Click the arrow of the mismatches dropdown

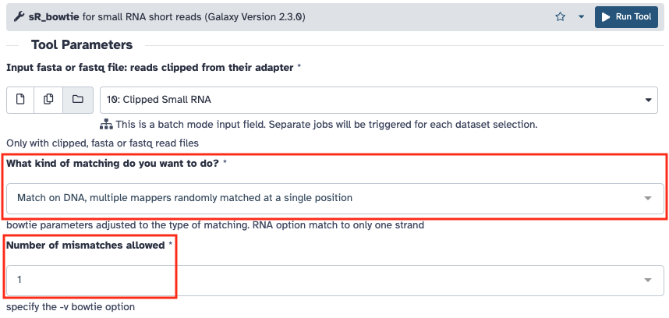coord(647,281)
